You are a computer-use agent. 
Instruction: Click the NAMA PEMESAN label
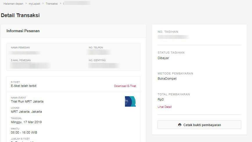(x=20, y=48)
